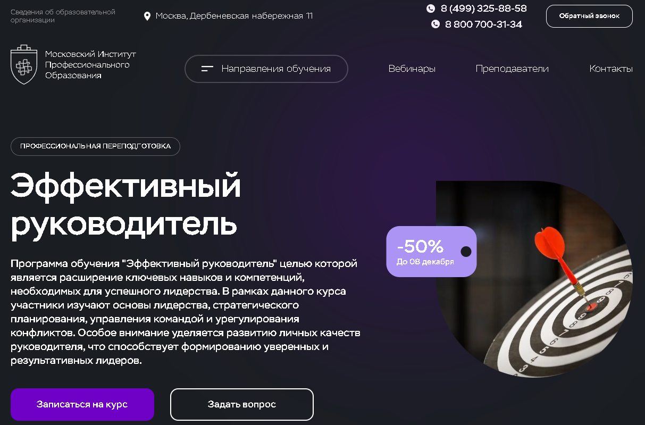Screen dimensions: 645x425
Task: Open Сведения об образовательной организации link
Action: pos(63,16)
